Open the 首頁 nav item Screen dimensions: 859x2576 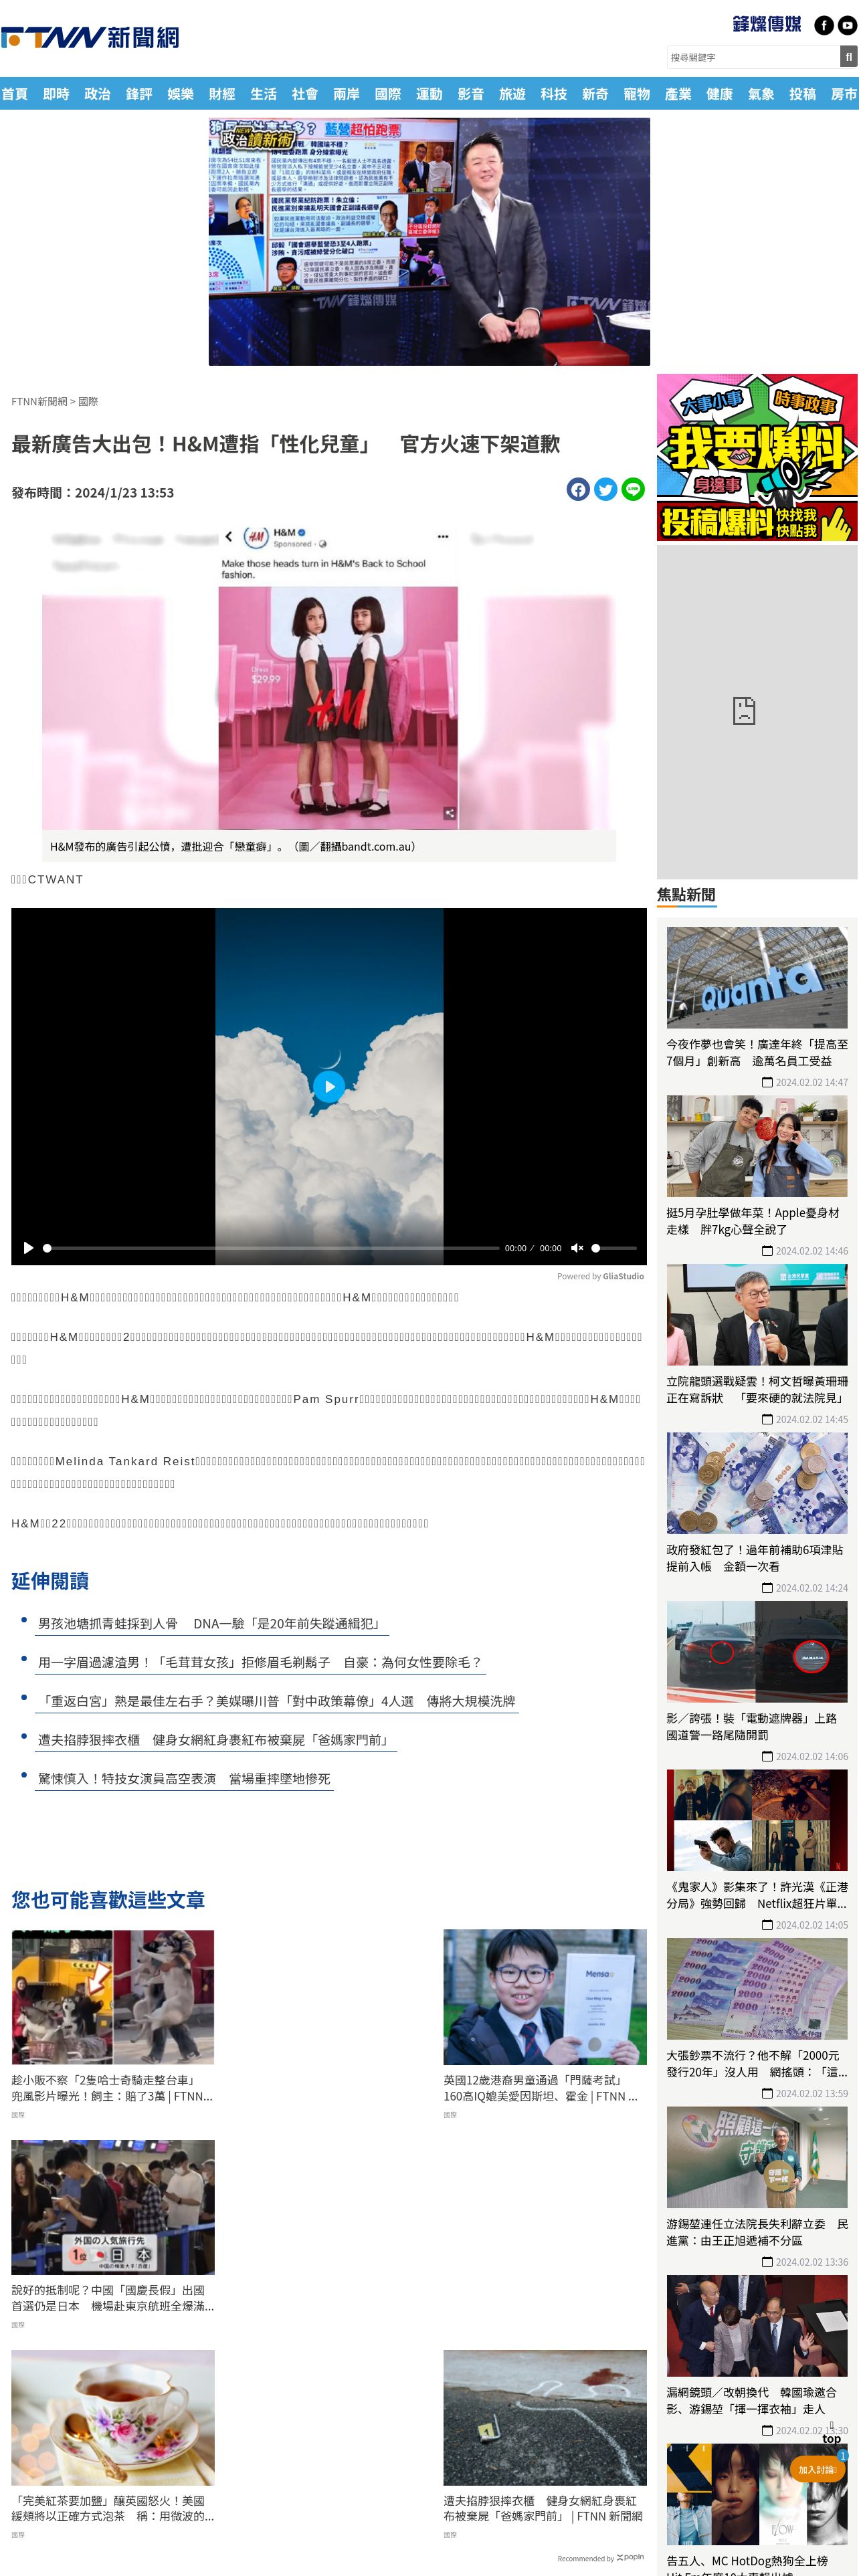click(x=15, y=94)
